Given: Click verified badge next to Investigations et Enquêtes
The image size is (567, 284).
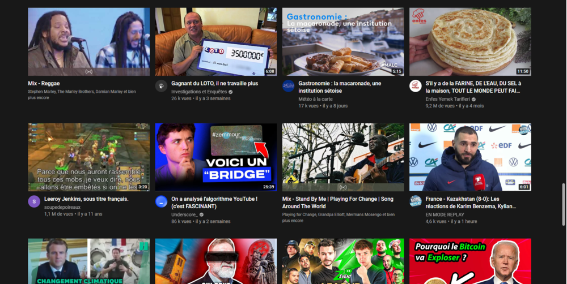Looking at the screenshot, I should [x=231, y=92].
